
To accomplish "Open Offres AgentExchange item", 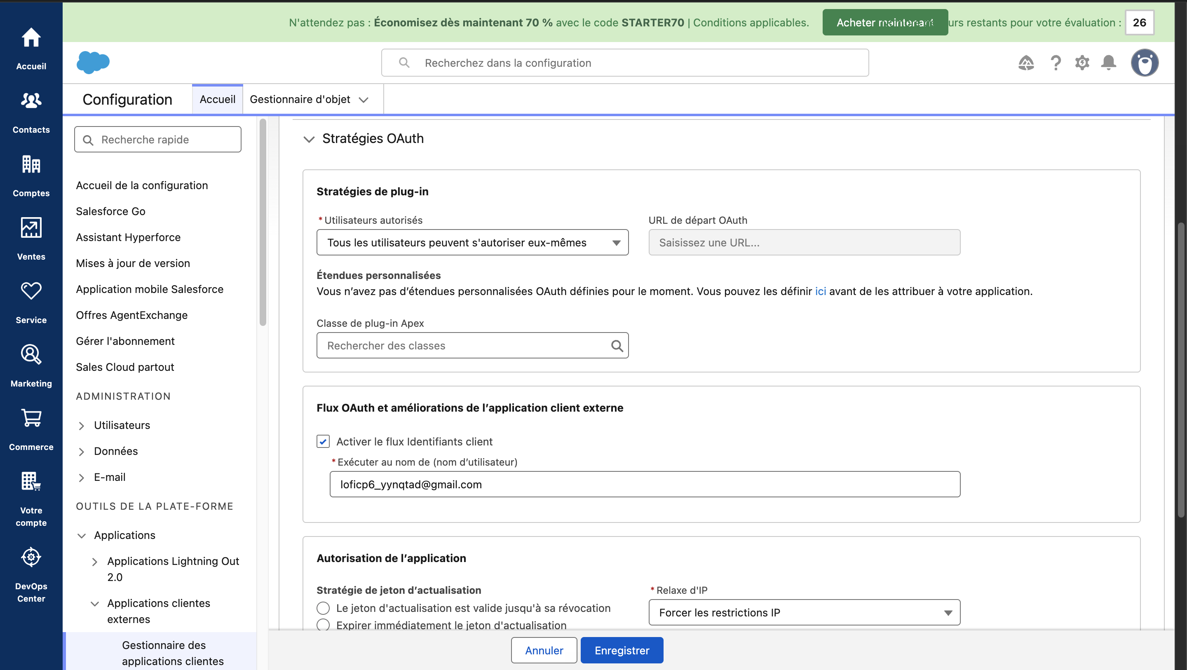I will point(132,315).
